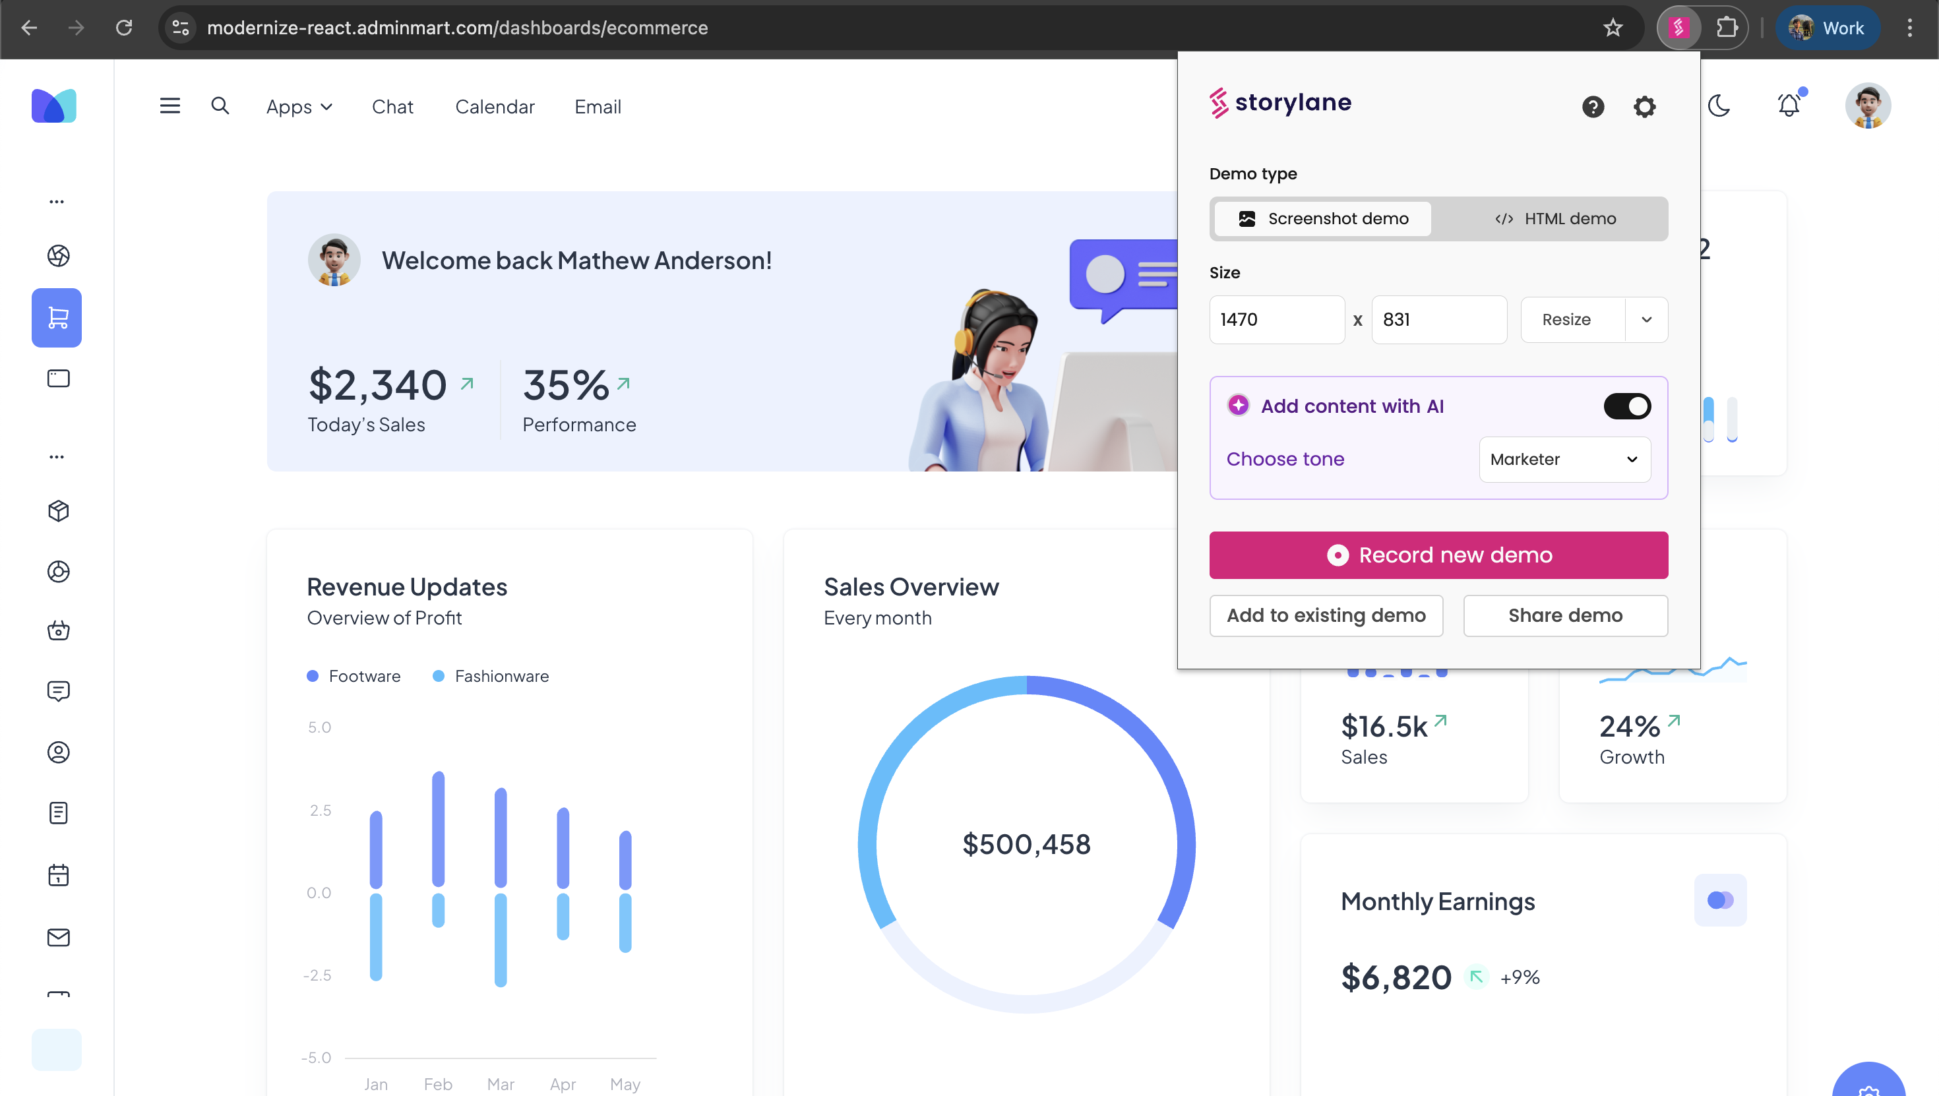This screenshot has height=1096, width=1939.
Task: Open notifications bell icon
Action: pos(1789,106)
